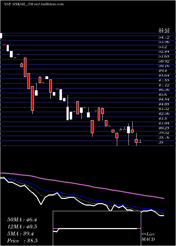Click the 47.12 price axis label
This screenshot has width=176, height=246.
[164, 85]
